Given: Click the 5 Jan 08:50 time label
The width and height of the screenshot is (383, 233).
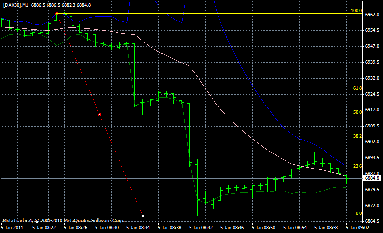Looking at the screenshot, I should point(263,228).
